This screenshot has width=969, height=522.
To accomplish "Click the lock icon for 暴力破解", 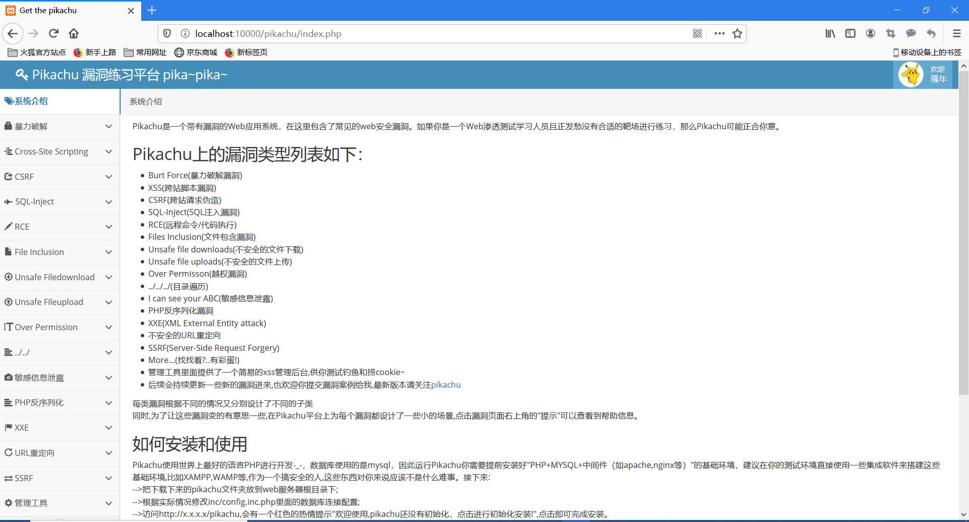I will [8, 126].
